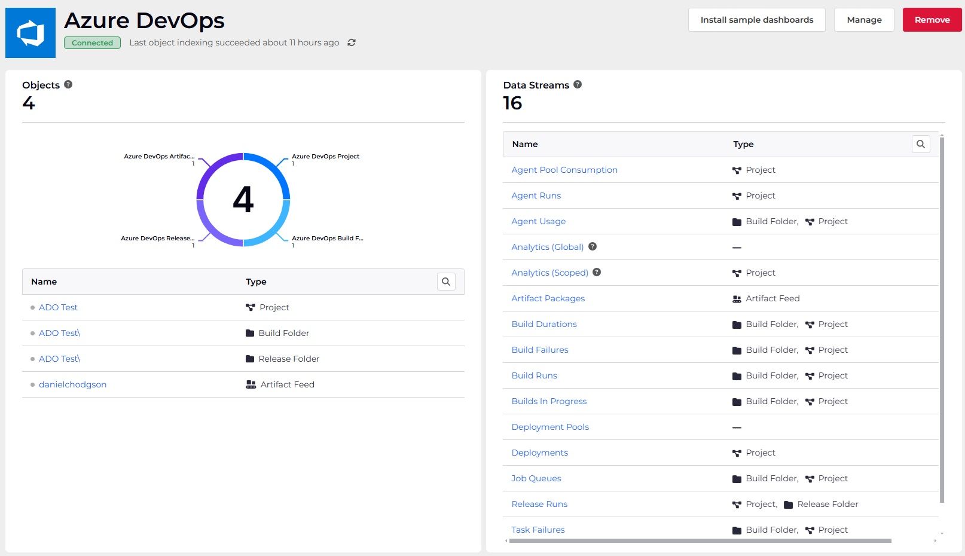965x556 pixels.
Task: Open the Deployments data stream
Action: [x=539, y=453]
